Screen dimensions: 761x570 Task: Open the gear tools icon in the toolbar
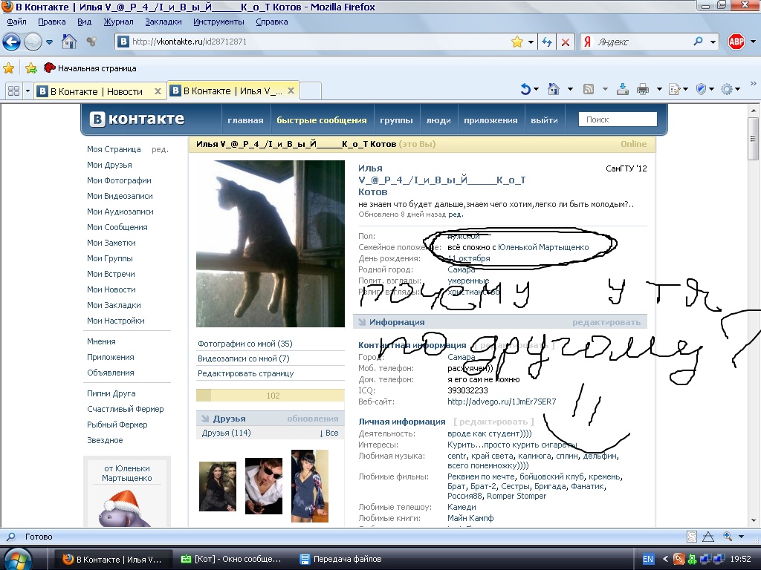click(x=727, y=89)
